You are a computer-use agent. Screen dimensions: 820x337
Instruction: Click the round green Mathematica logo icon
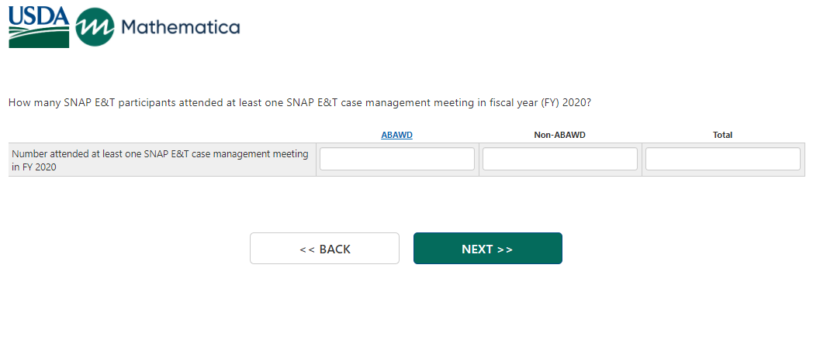95,28
